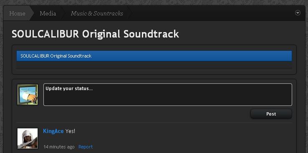Go to the Home breadcrumb
The image size is (308, 153).
tap(17, 13)
